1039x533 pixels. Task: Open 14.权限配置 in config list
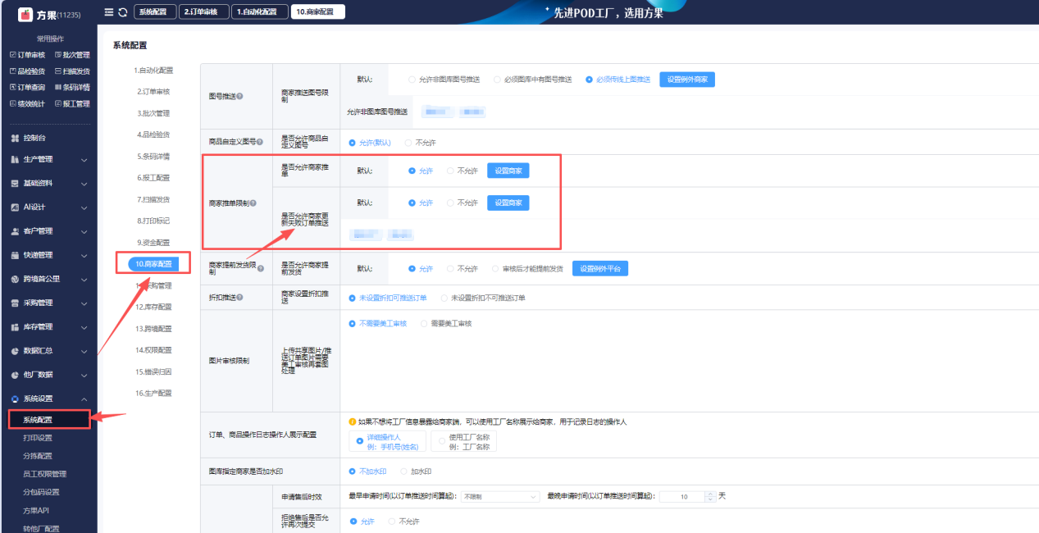pos(153,350)
